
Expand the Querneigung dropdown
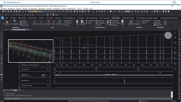100,23
